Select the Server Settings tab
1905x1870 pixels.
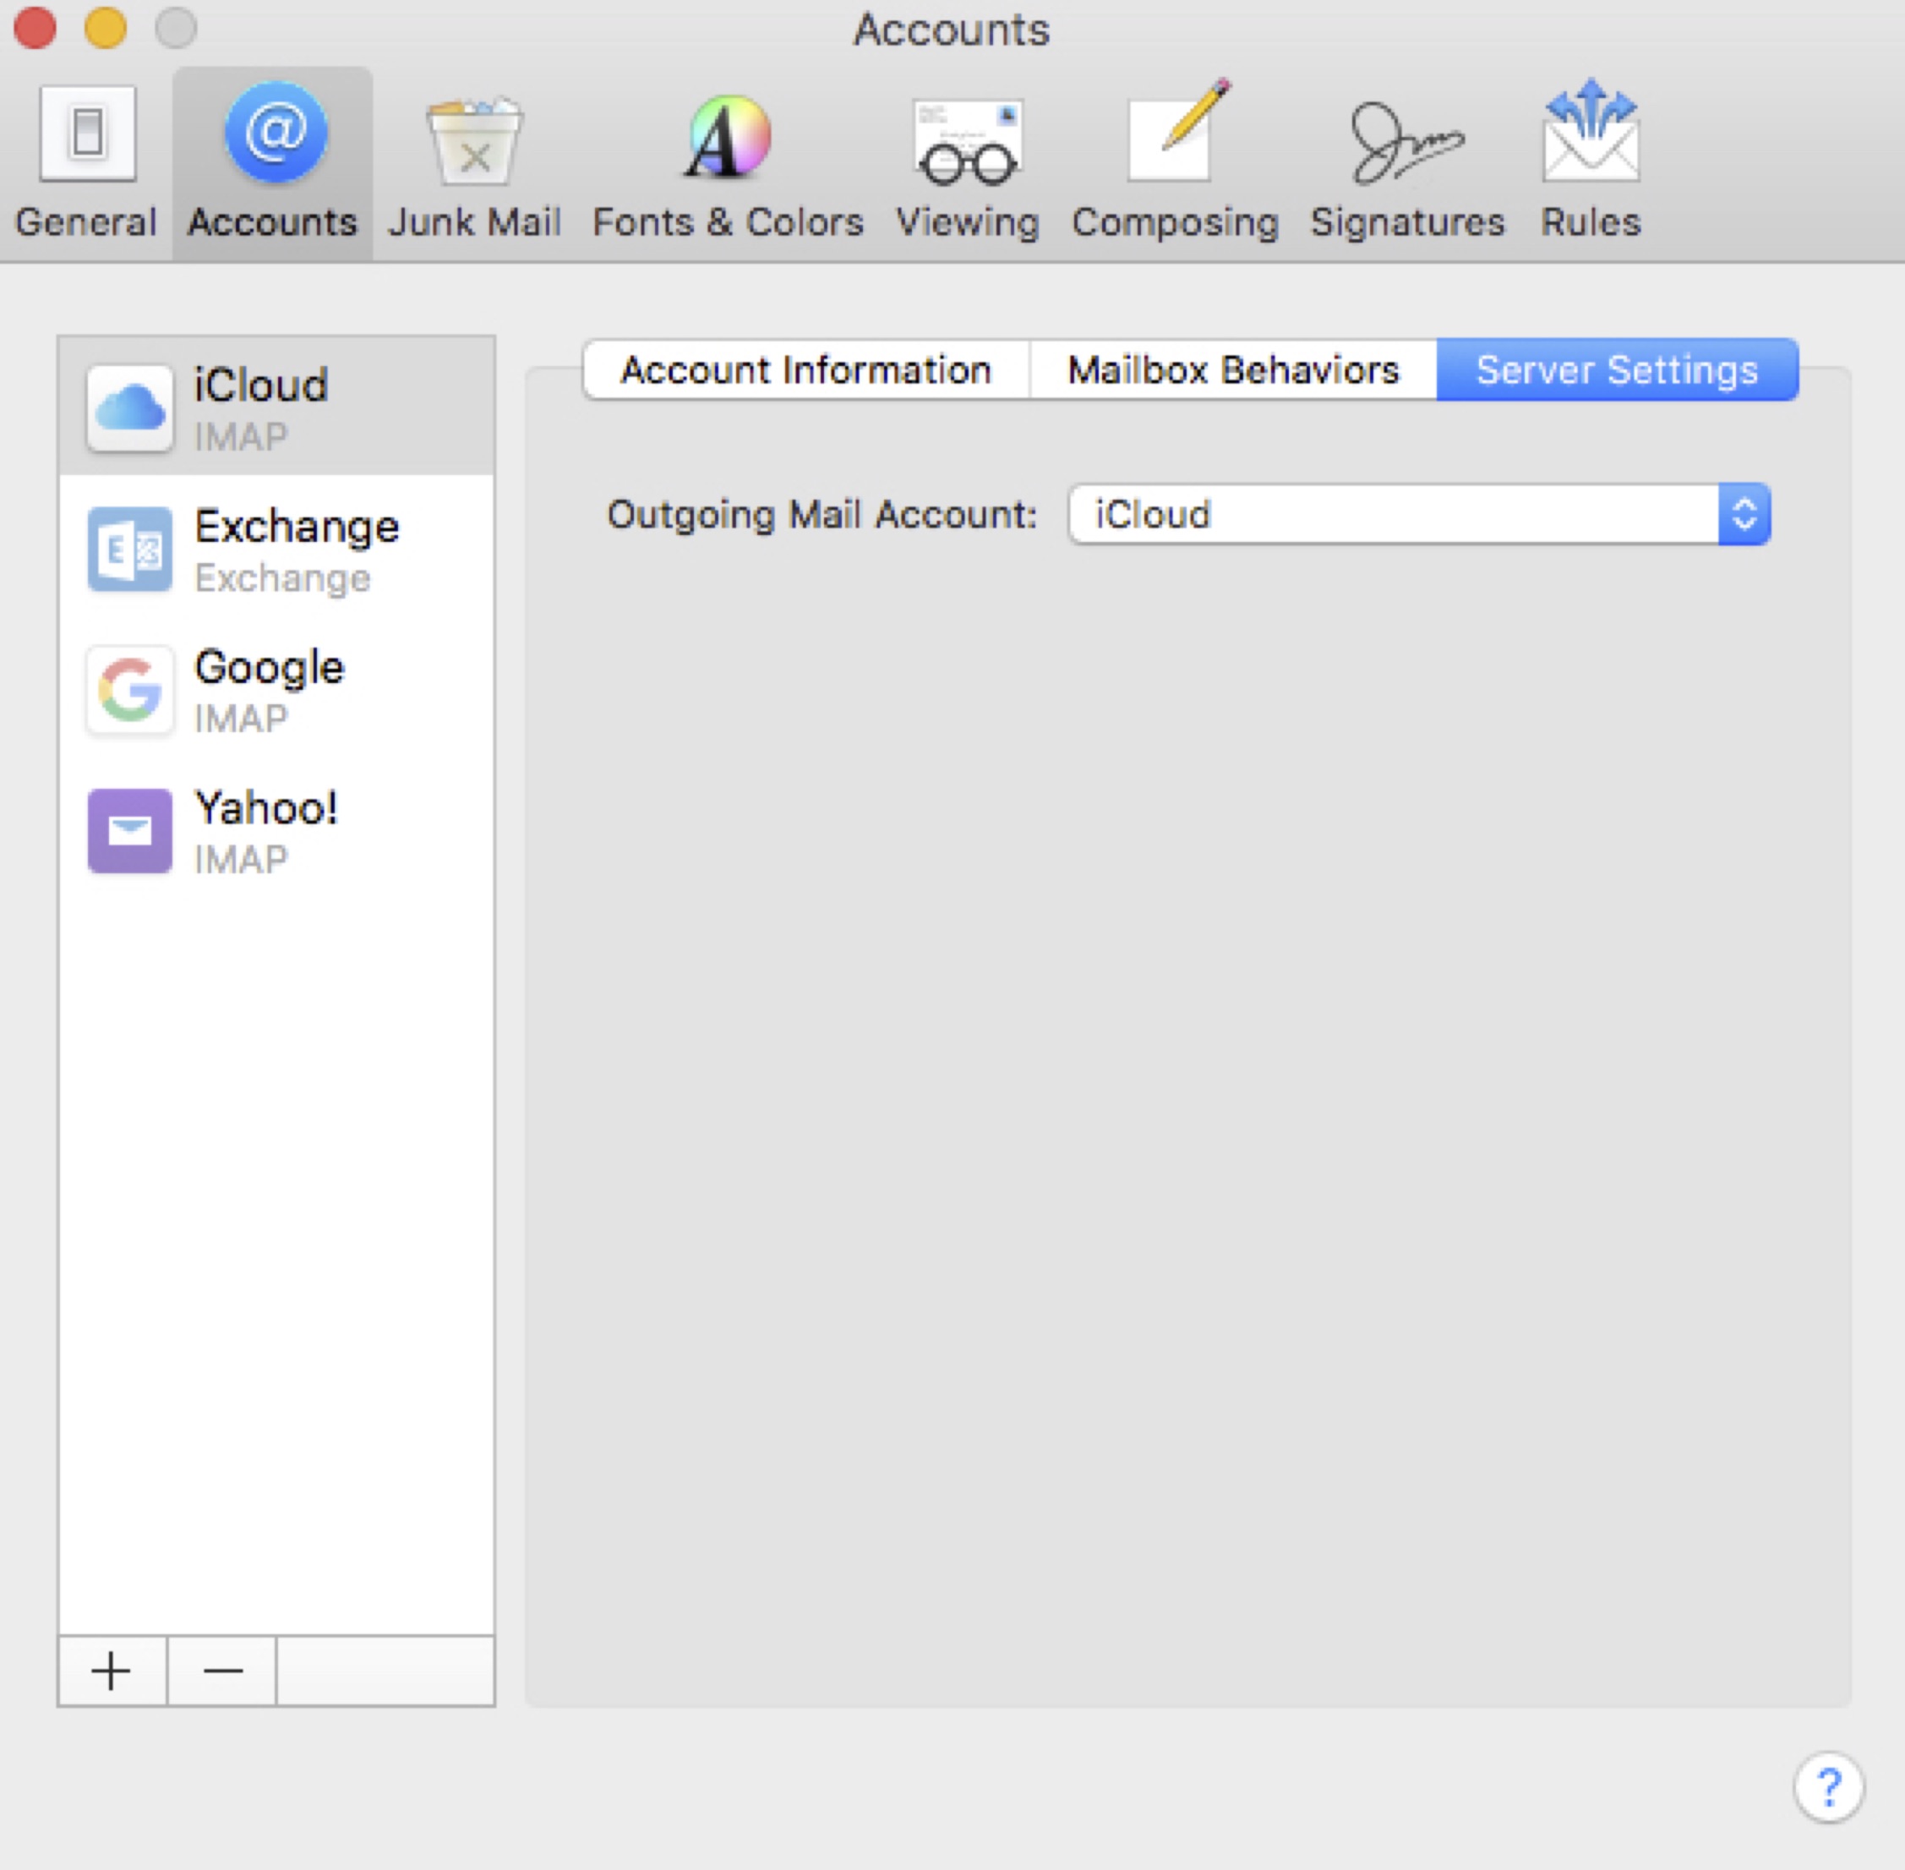pos(1616,370)
